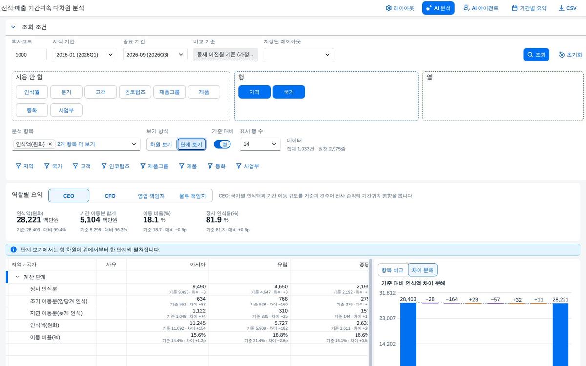The image size is (586, 366).
Task: Click the 사유 column header
Action: pos(111,264)
